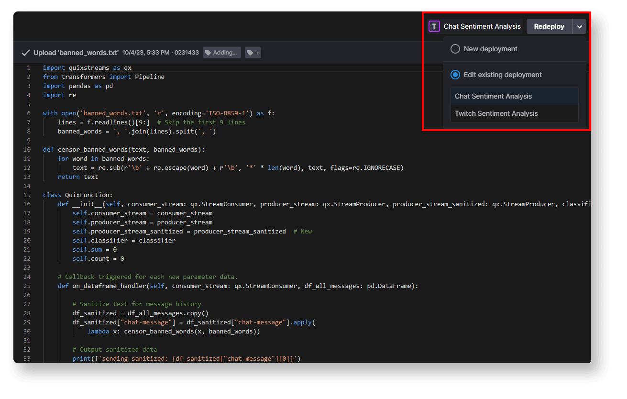Click the Redeploy button

pyautogui.click(x=549, y=26)
